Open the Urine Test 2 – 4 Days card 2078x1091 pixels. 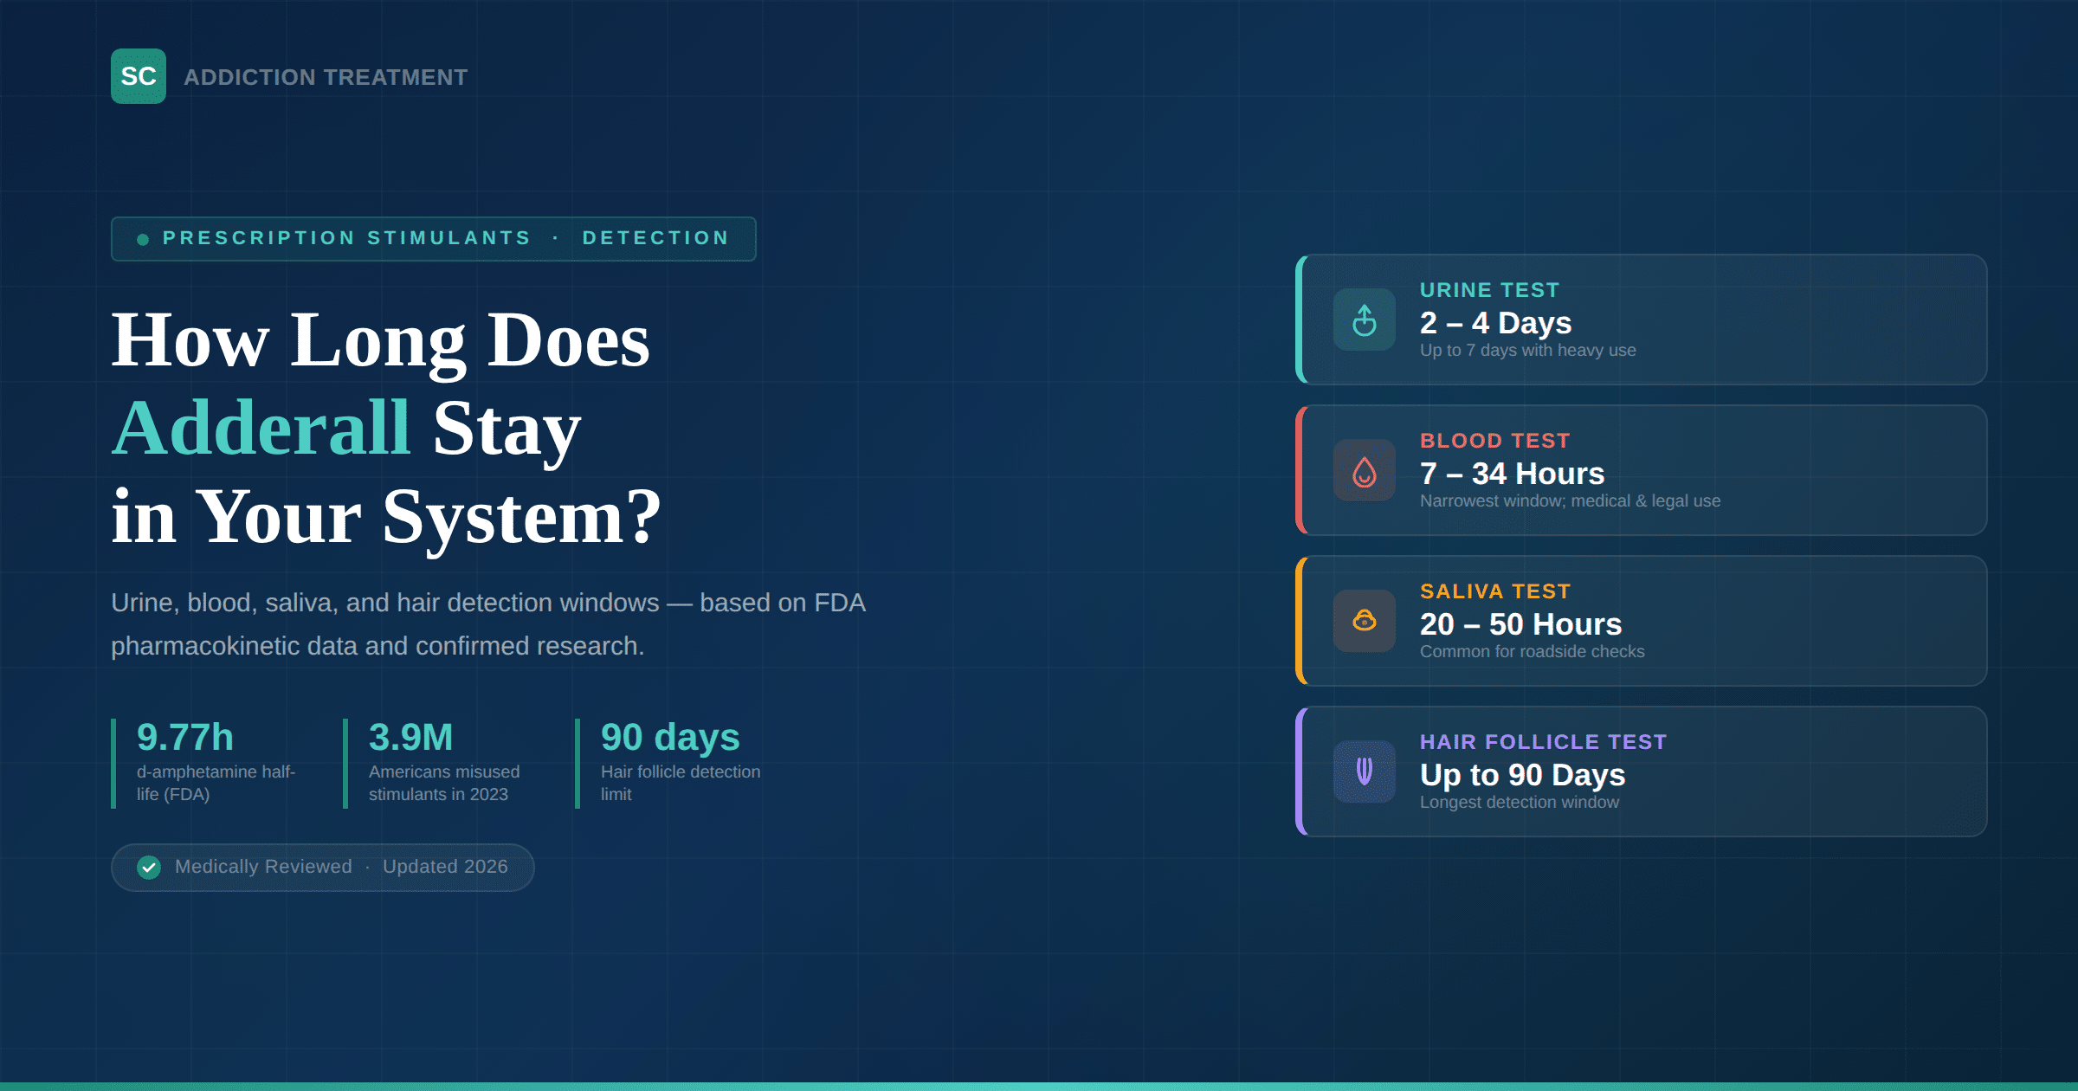(1642, 320)
